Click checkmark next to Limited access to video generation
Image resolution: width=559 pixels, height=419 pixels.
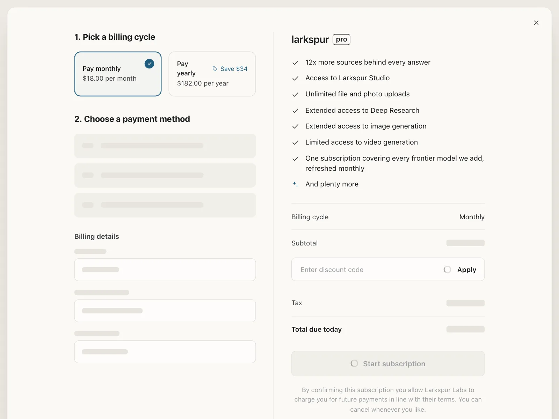pos(295,142)
